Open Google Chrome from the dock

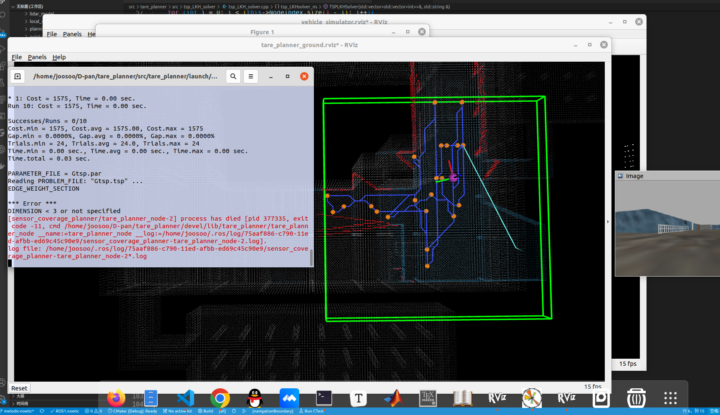(220, 398)
